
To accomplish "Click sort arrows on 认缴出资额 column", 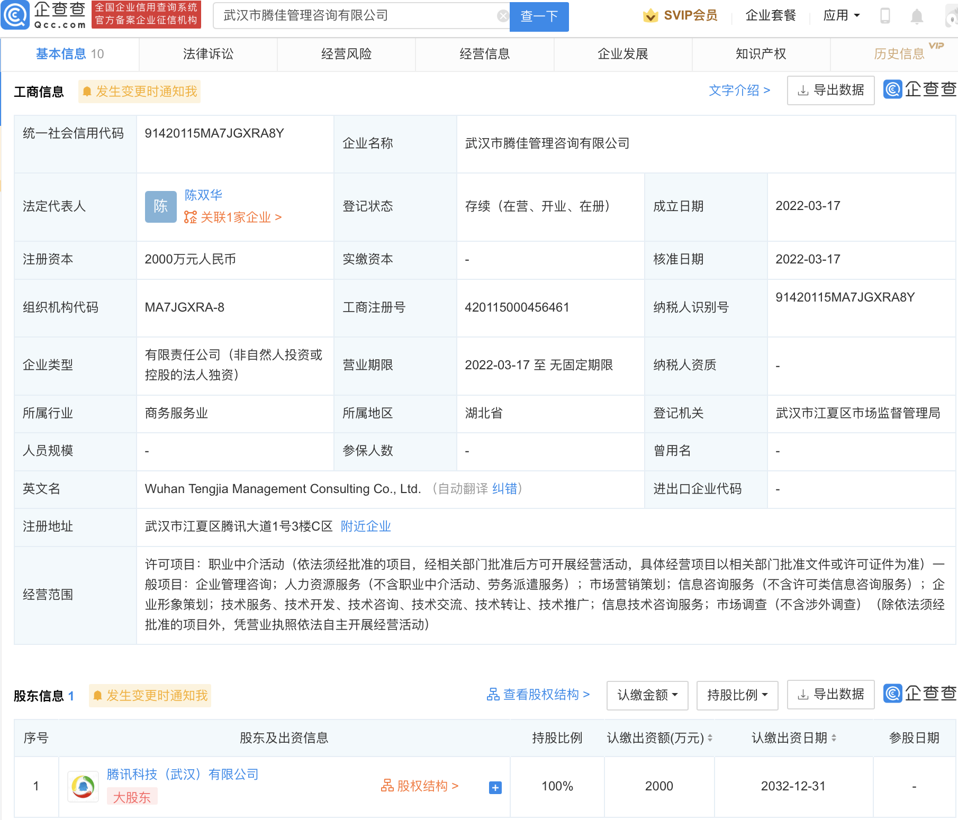I will (x=709, y=738).
